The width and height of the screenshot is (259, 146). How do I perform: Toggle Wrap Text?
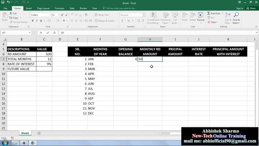[x=102, y=15]
